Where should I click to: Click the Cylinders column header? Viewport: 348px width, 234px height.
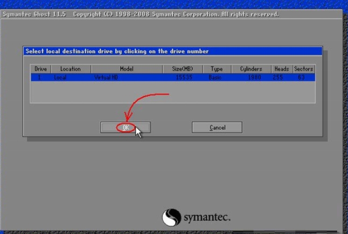[x=251, y=69]
